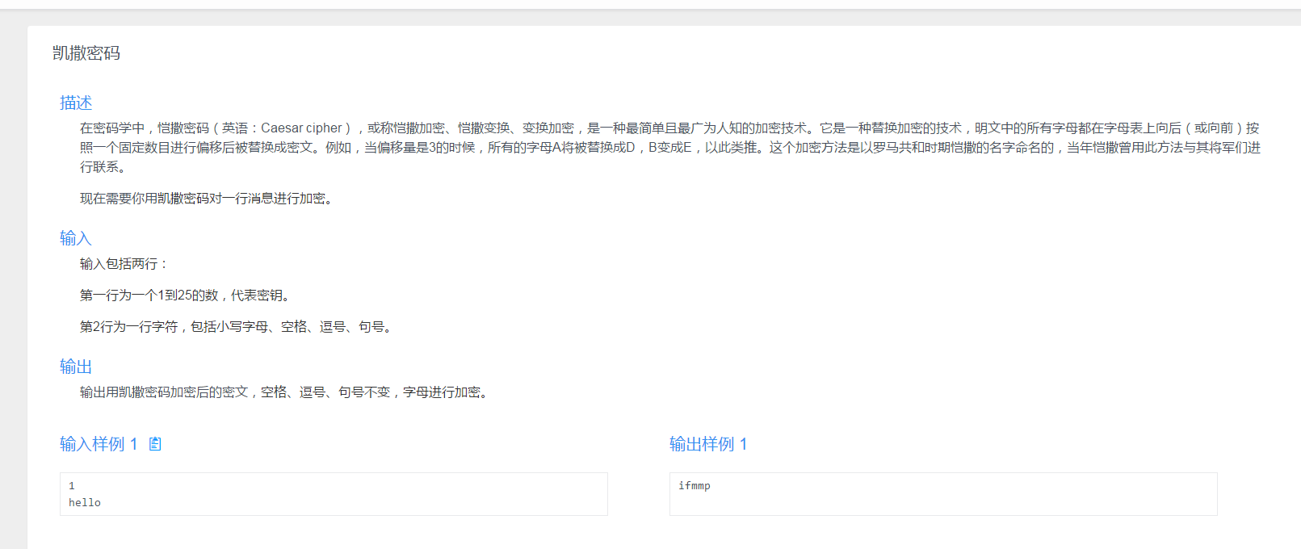Click the page title 凯撒密码
The image size is (1301, 549).
(x=86, y=53)
